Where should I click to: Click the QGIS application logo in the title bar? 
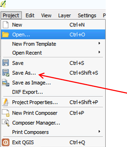tap(3, 4)
